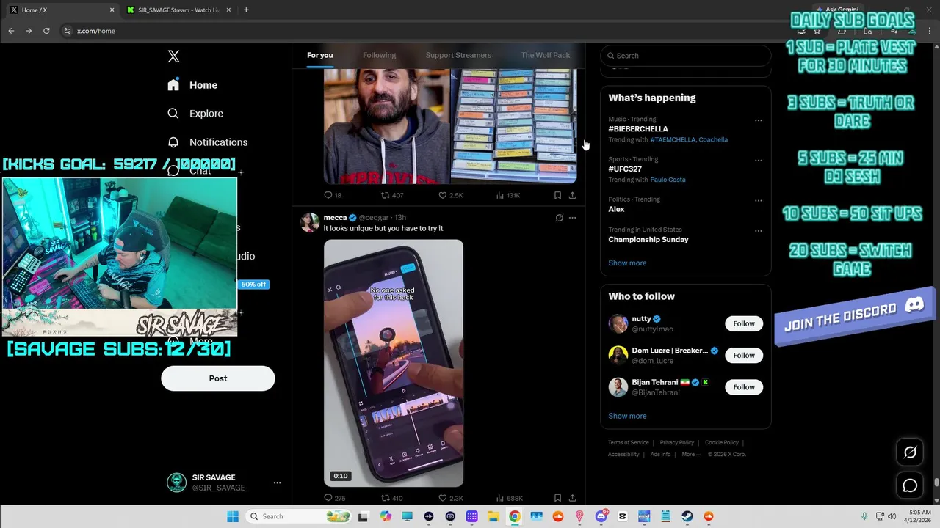View analytics showing 688K views
Viewport: 940px width, 528px height.
[x=510, y=498]
